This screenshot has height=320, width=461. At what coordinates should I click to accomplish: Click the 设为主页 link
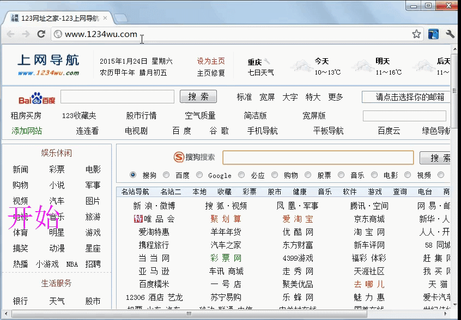(x=211, y=61)
